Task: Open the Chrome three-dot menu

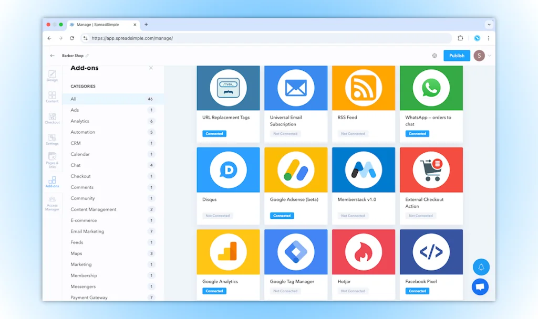Action: (x=488, y=38)
